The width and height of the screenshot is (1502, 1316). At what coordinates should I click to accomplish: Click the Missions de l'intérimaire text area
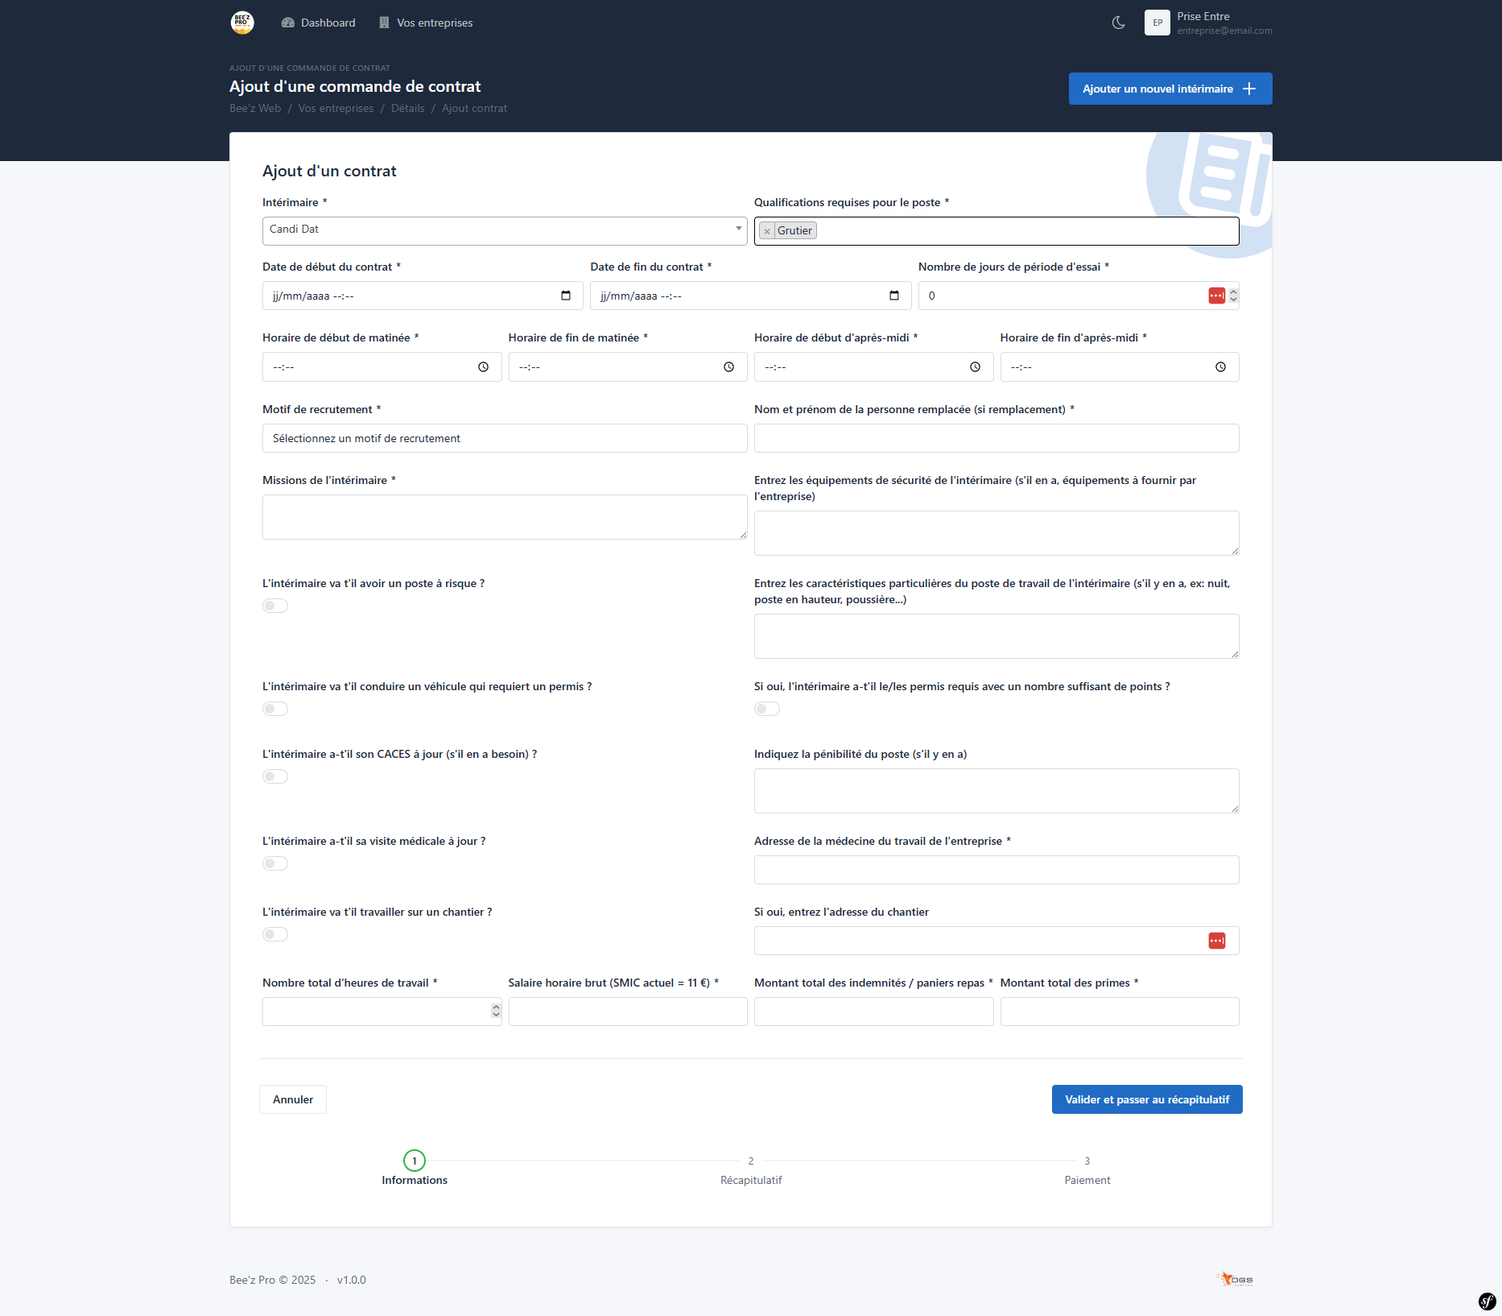pos(504,517)
